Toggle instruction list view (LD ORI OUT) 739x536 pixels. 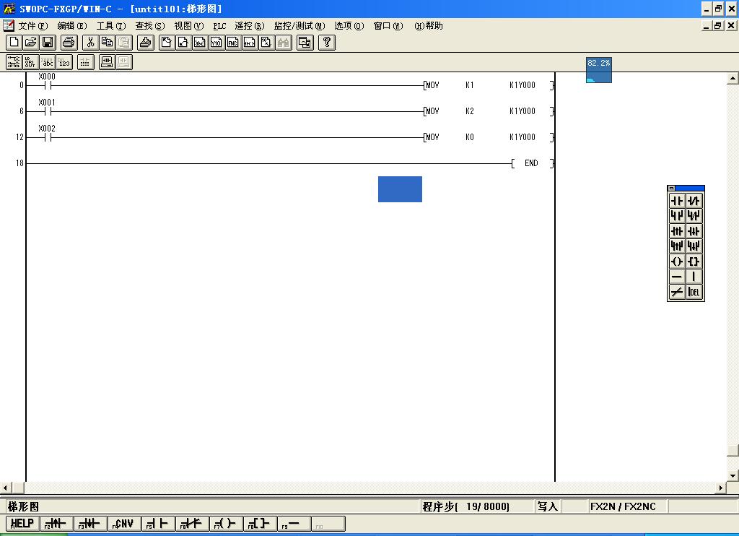point(30,62)
